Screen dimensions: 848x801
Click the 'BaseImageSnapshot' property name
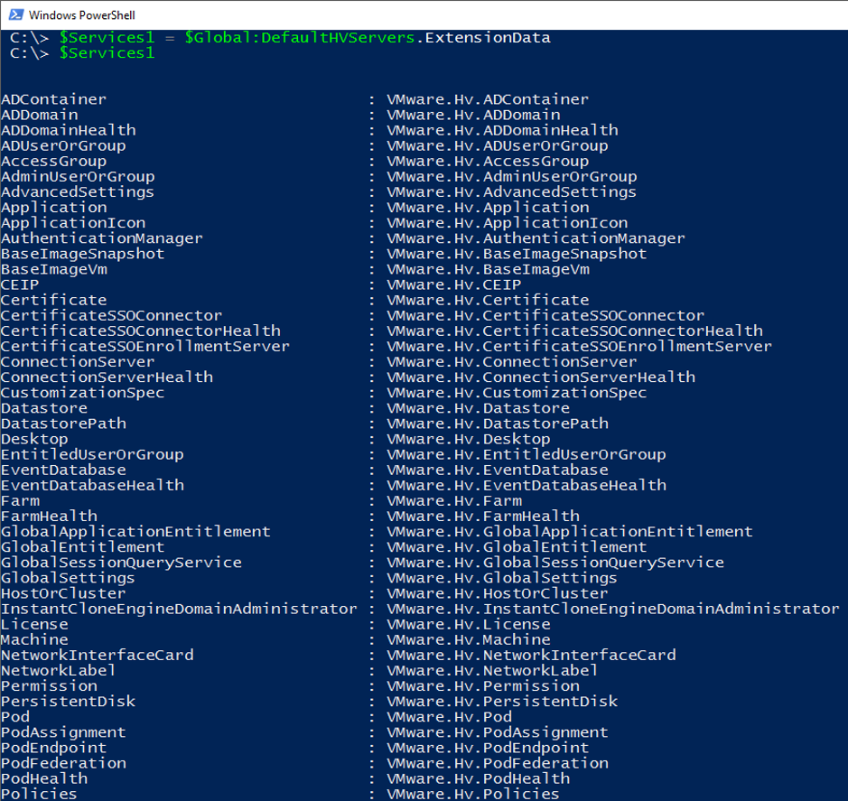(x=83, y=254)
